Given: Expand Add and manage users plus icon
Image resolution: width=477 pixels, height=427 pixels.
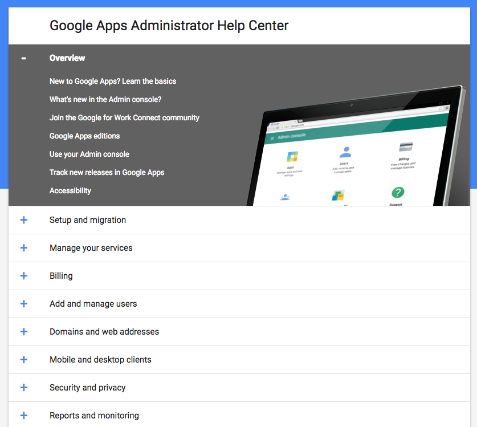Looking at the screenshot, I should [24, 304].
